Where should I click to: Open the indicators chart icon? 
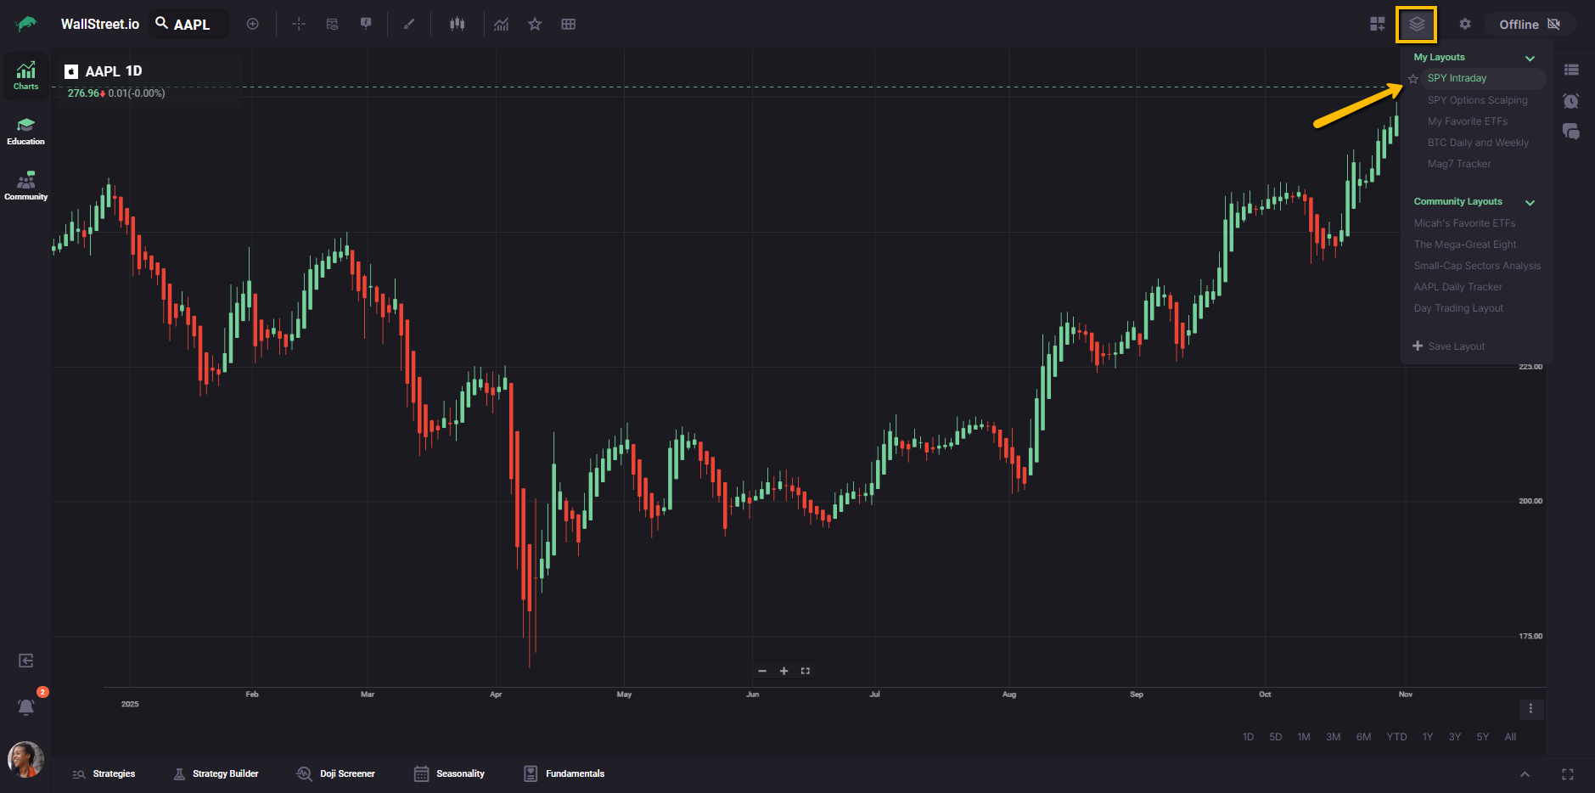click(x=502, y=24)
